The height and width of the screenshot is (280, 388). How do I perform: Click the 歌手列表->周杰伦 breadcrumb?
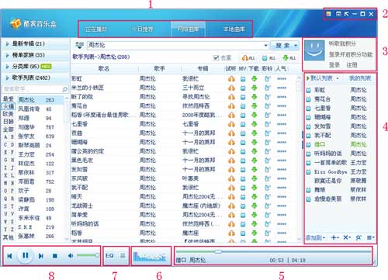coord(101,57)
